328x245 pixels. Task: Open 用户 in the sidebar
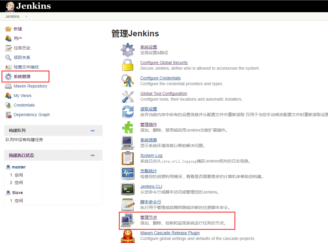[x=18, y=38]
